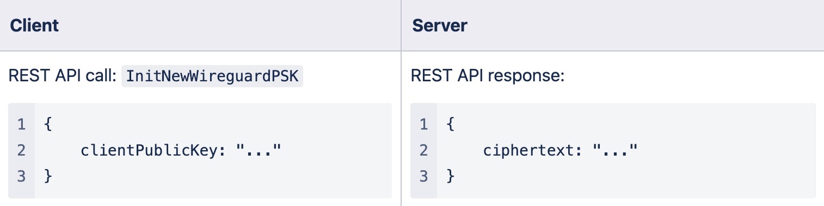
Task: Click line number 1 in client code block
Action: 21,124
